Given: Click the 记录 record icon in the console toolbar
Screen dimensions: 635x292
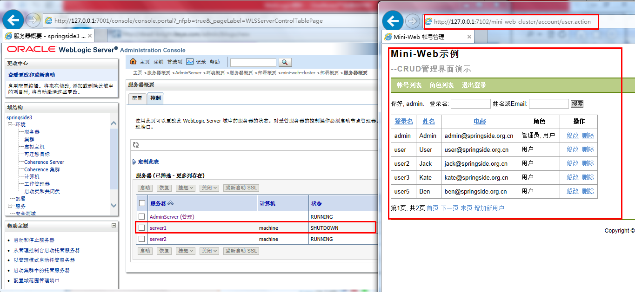Looking at the screenshot, I should tap(190, 62).
